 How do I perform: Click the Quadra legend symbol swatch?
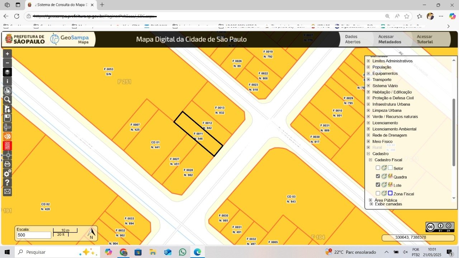[390, 176]
